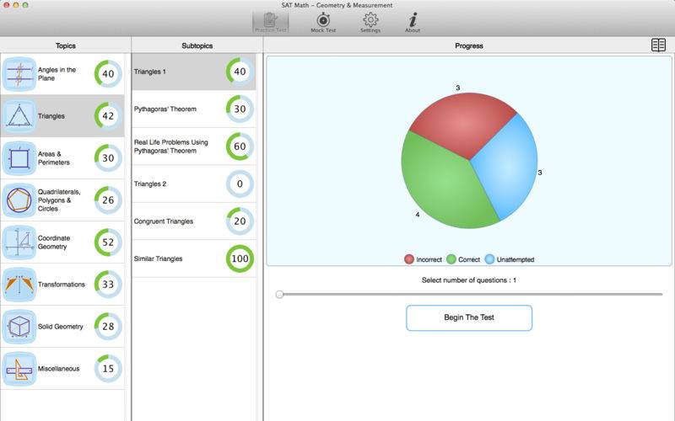Click the Subtopics column header
Viewport: 675px width, 421px height.
click(197, 45)
